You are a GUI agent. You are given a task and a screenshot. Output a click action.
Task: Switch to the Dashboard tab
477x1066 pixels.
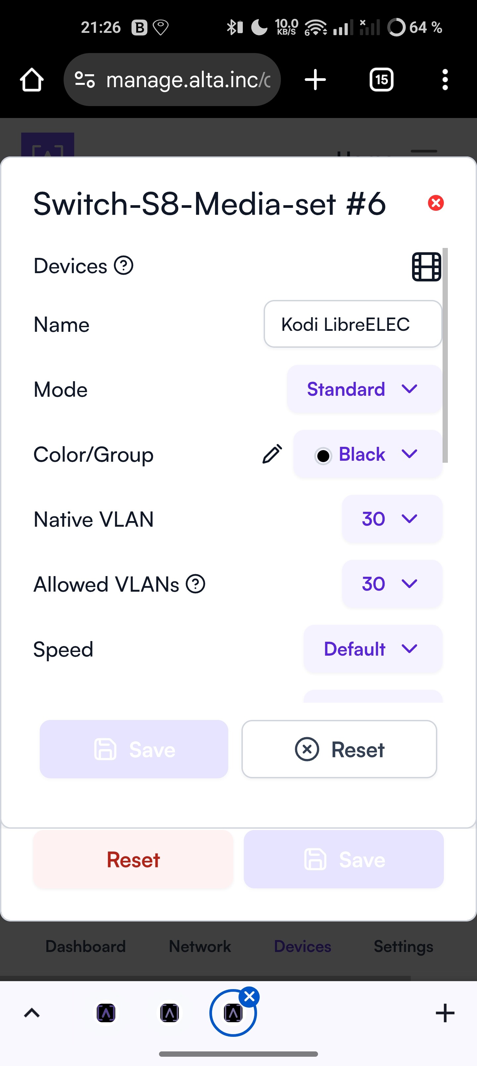click(86, 946)
